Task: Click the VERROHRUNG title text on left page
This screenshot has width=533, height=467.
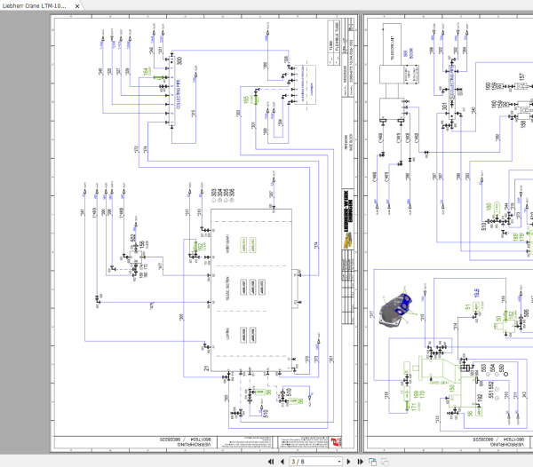Action: (194, 444)
